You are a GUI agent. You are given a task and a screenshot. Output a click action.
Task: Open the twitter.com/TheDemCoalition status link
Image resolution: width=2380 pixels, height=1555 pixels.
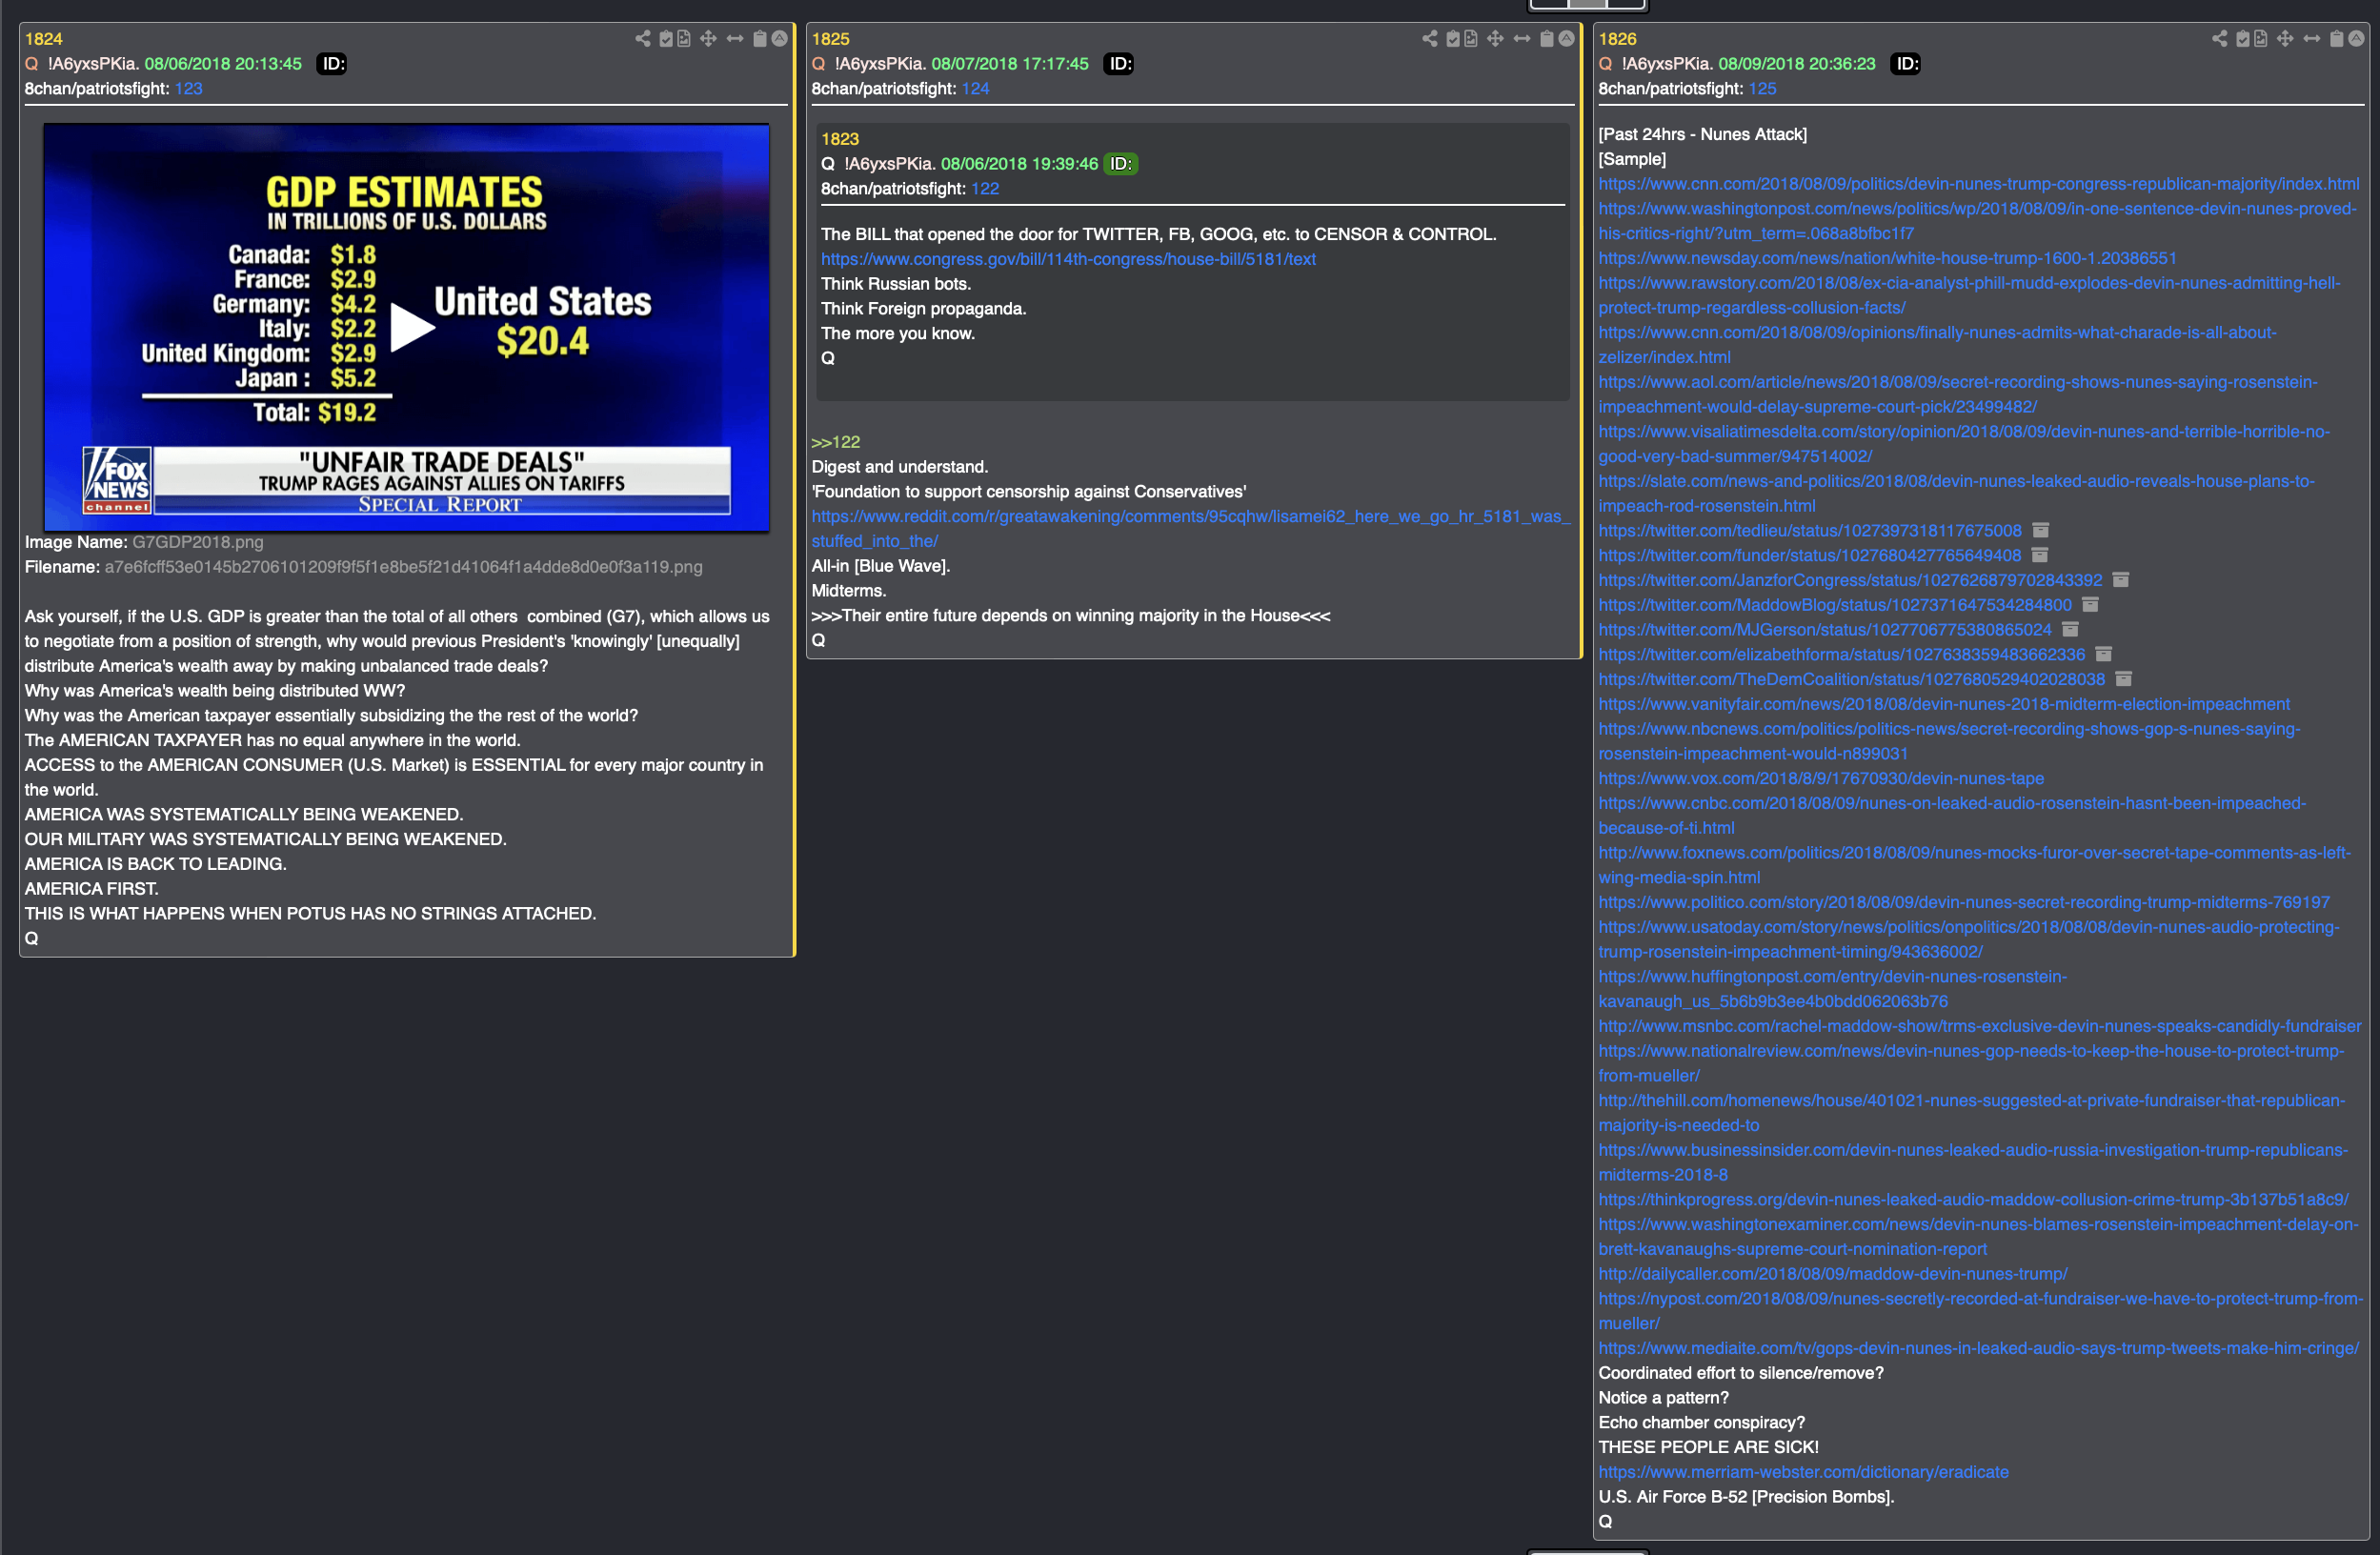1851,679
